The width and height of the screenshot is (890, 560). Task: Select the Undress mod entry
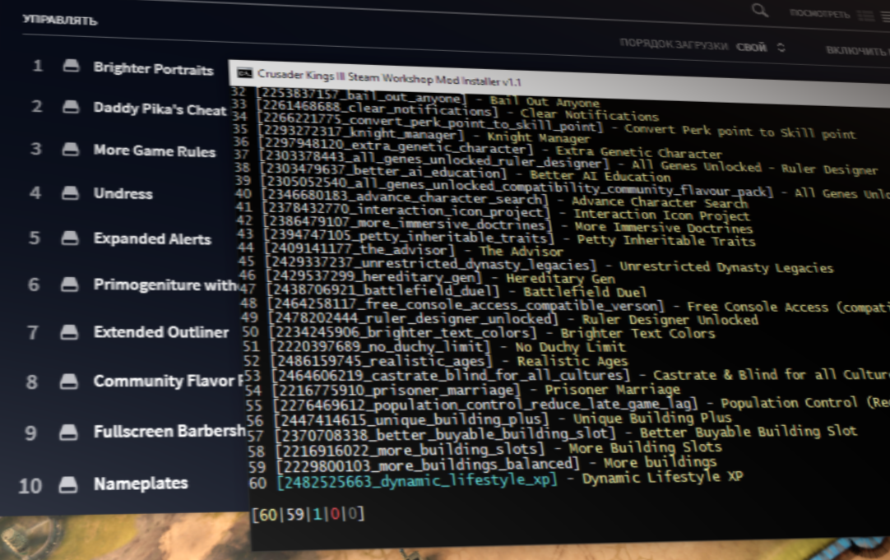click(123, 194)
